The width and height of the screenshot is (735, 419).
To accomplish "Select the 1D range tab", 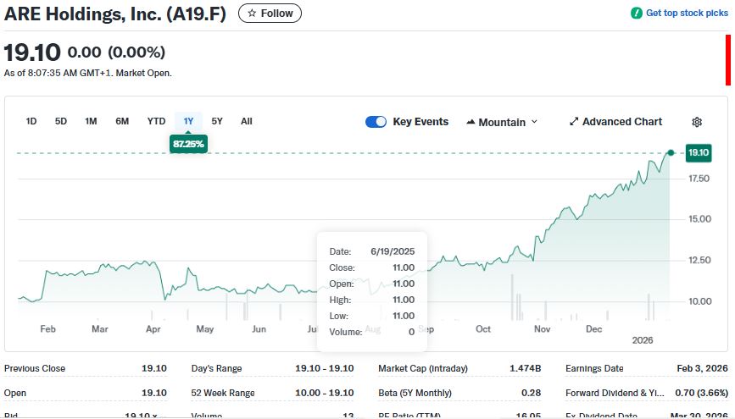I will 31,121.
